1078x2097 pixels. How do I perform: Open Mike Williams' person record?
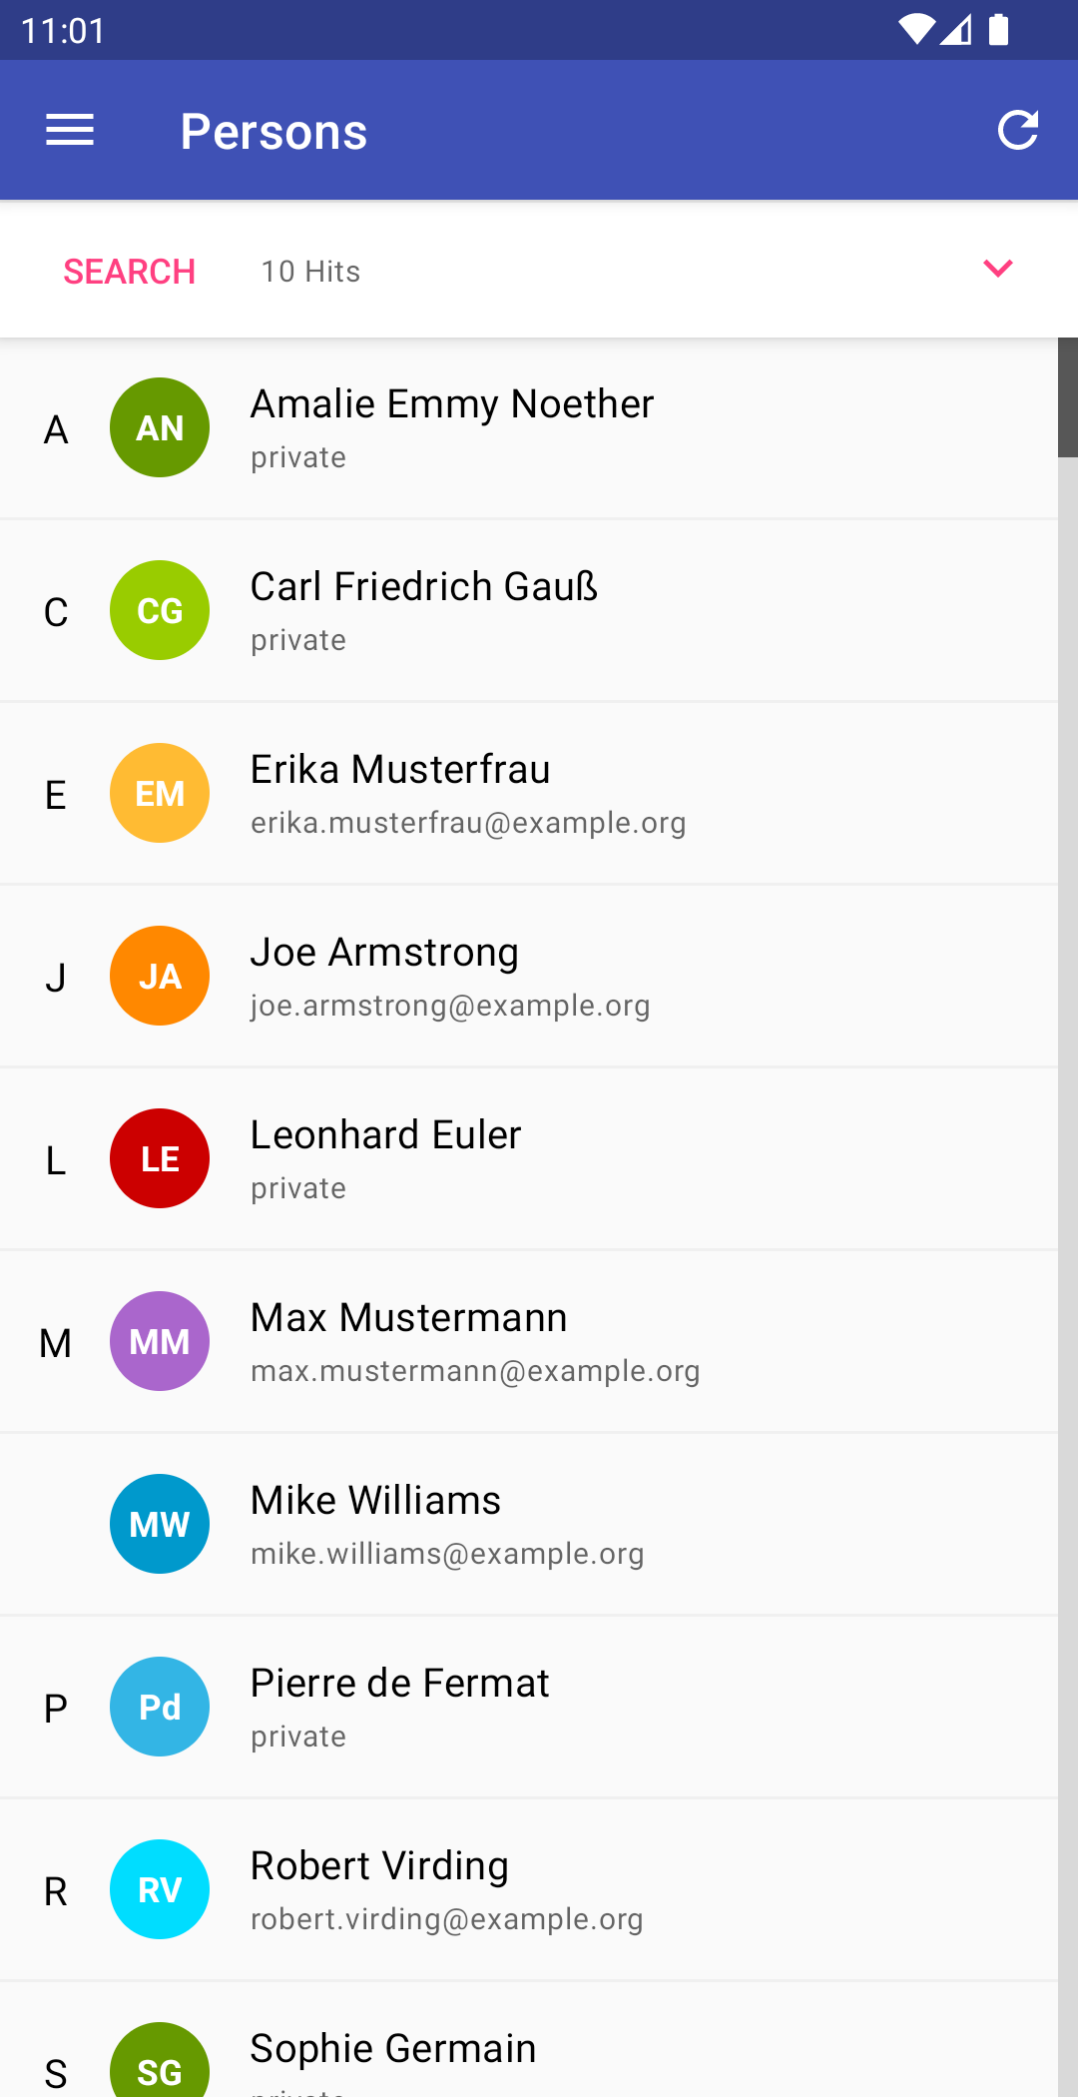[x=375, y=1502]
